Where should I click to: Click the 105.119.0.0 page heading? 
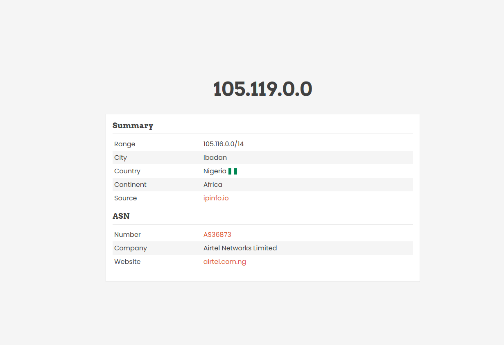[x=262, y=89]
